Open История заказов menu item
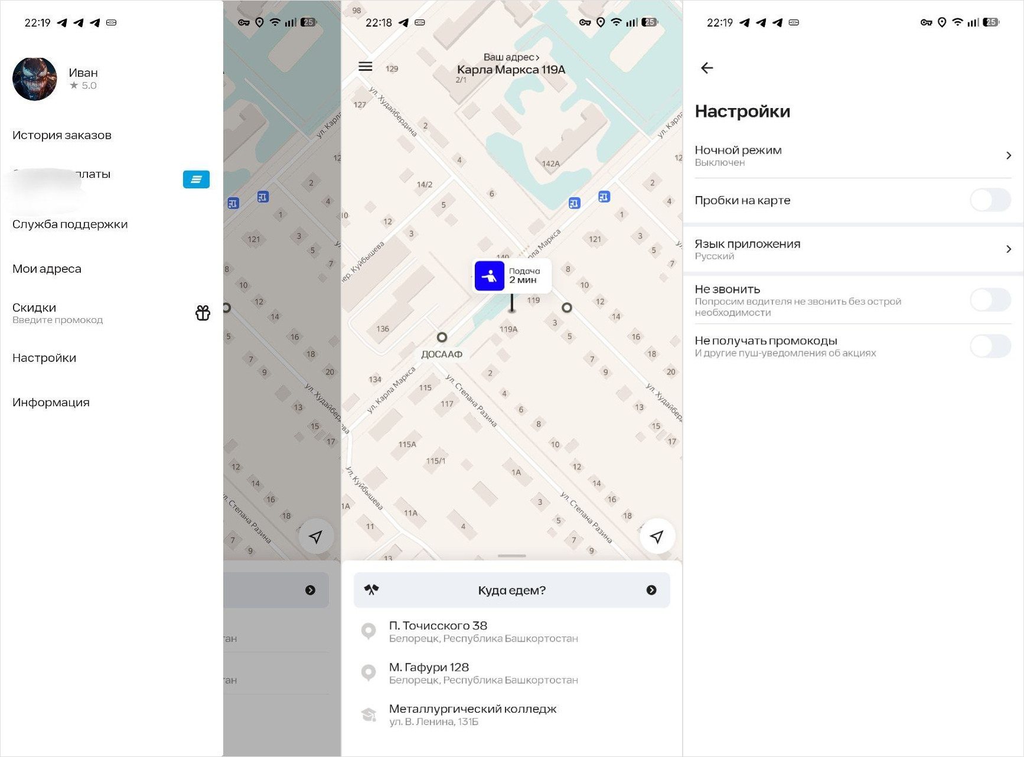Image resolution: width=1024 pixels, height=757 pixels. click(62, 135)
